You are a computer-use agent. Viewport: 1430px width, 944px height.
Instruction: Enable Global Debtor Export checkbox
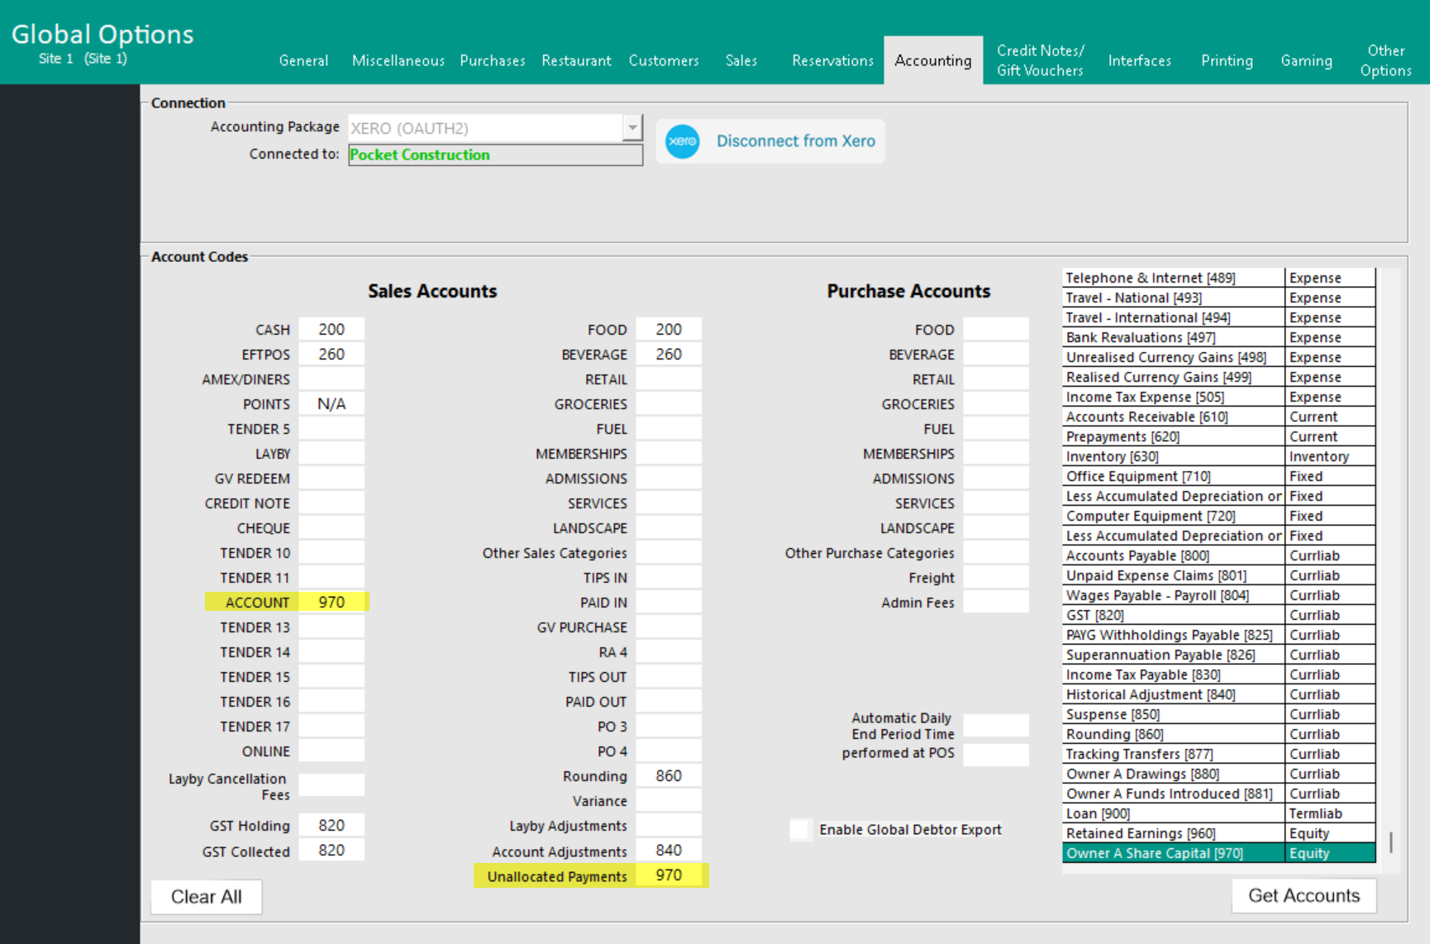[800, 829]
